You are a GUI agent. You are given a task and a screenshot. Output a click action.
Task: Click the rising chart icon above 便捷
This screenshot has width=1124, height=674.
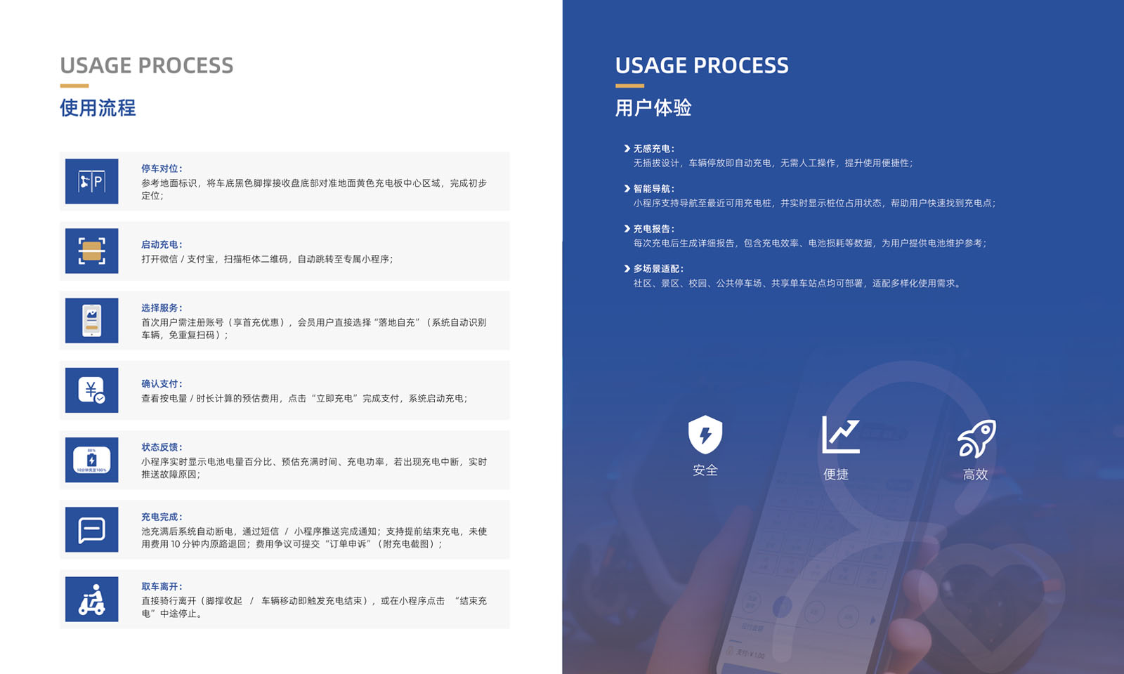click(x=840, y=435)
